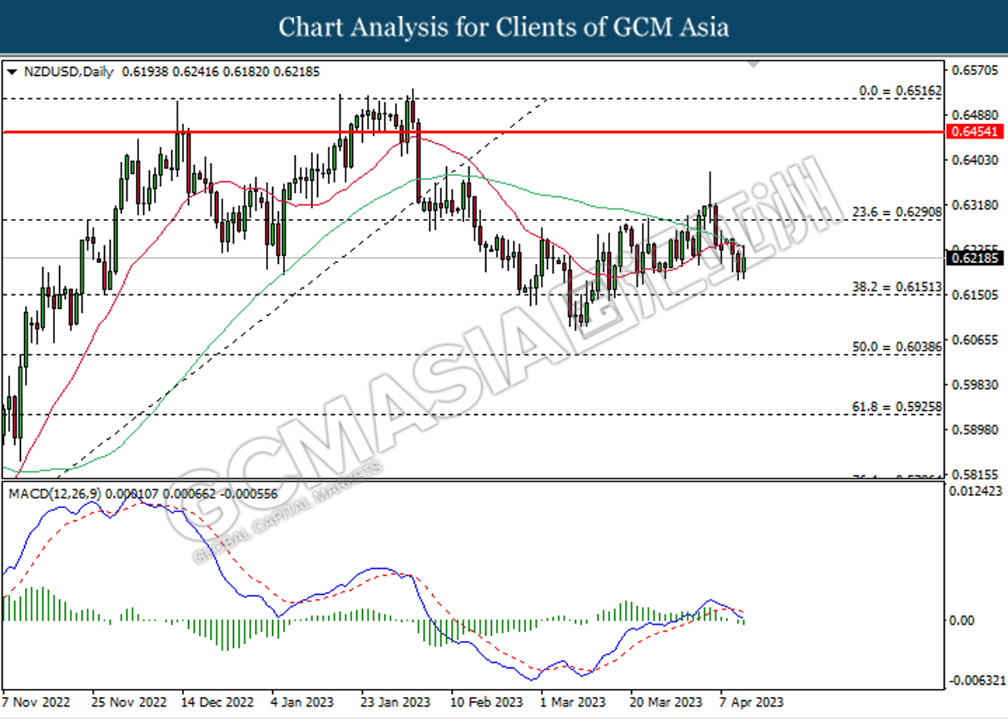Click the price axis value 0.63180

(x=975, y=205)
